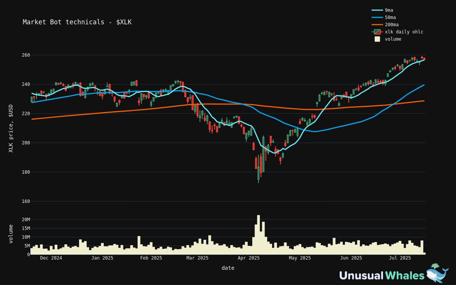The image size is (456, 285).
Task: Click the y-axis label 240
Action: 25,84
